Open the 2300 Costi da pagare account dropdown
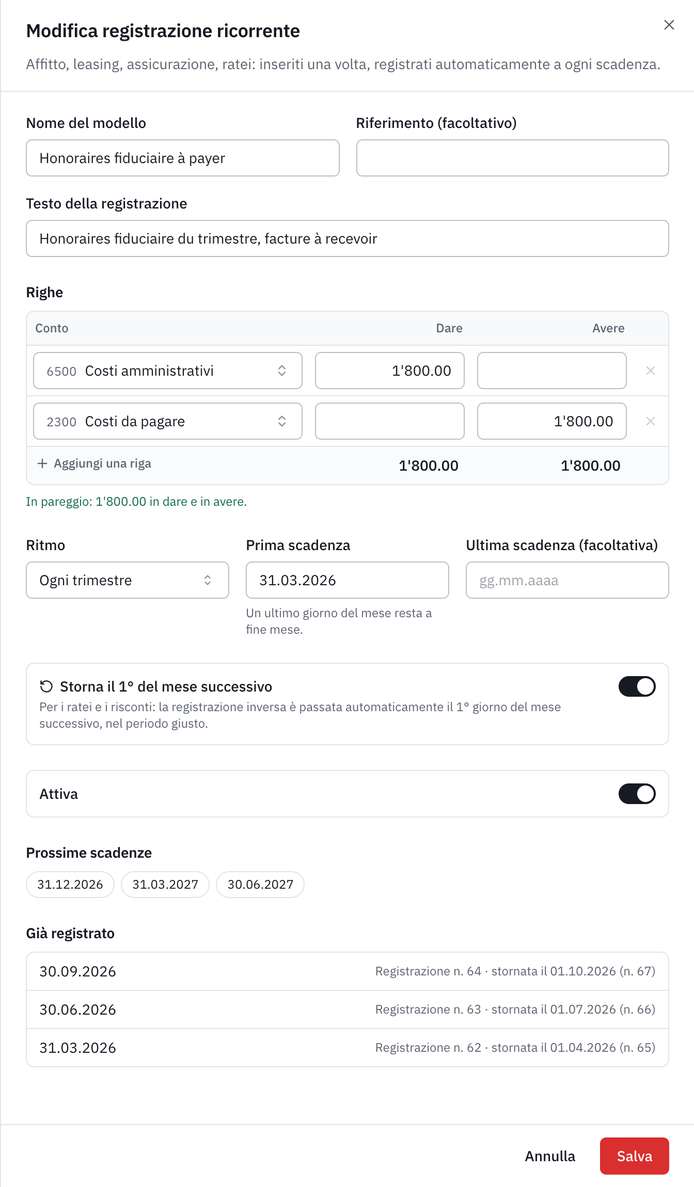This screenshot has width=694, height=1187. [x=168, y=421]
